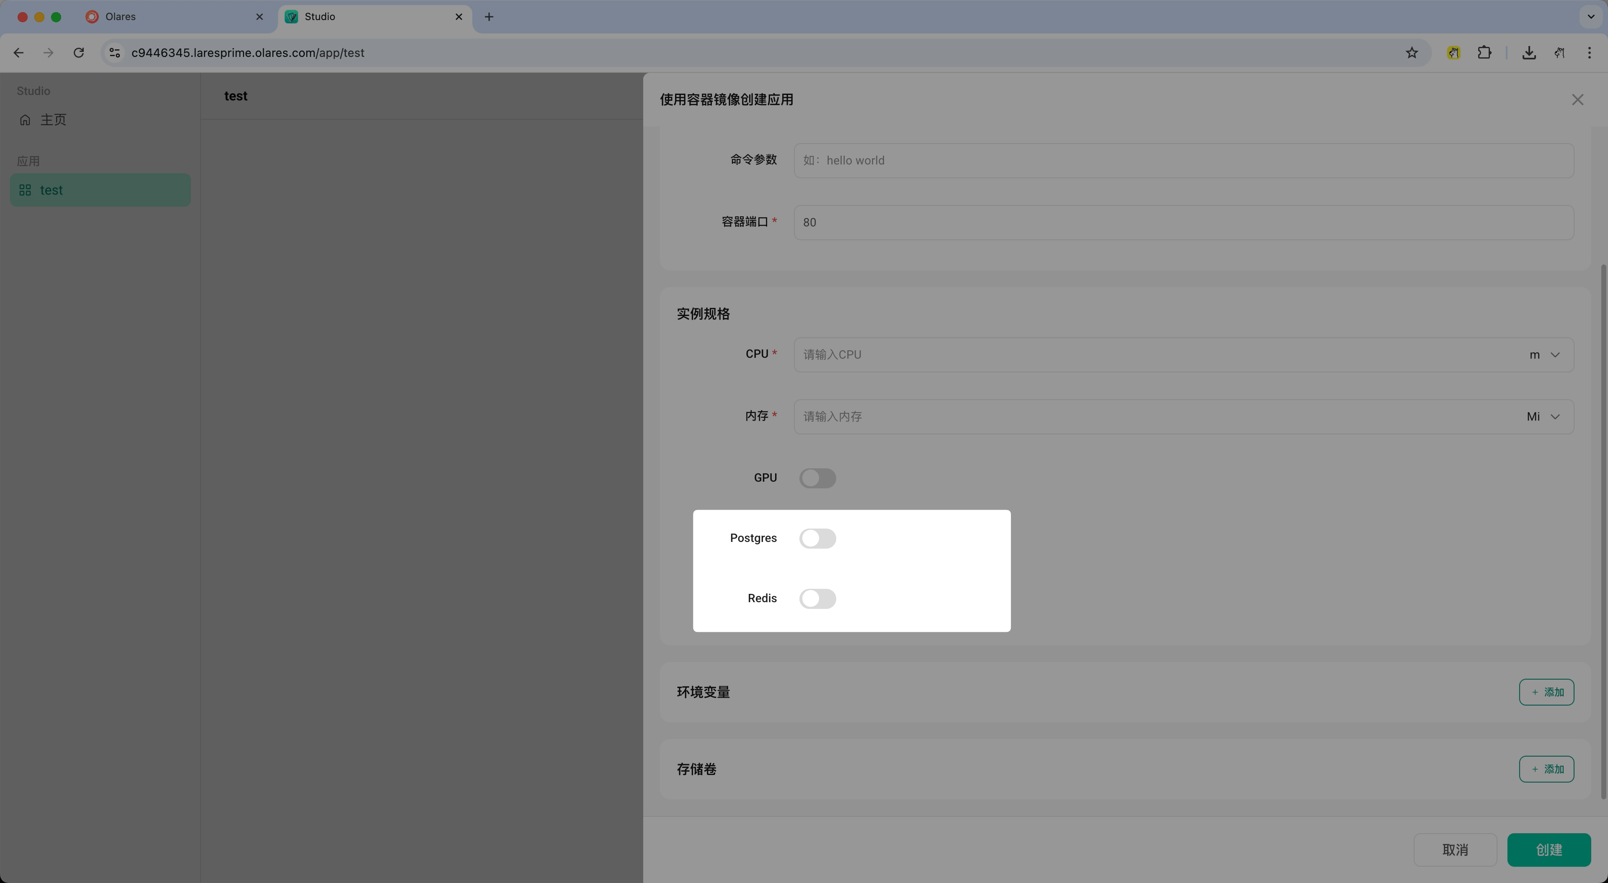
Task: Click 添加 to add an environment variable
Action: [x=1547, y=692]
